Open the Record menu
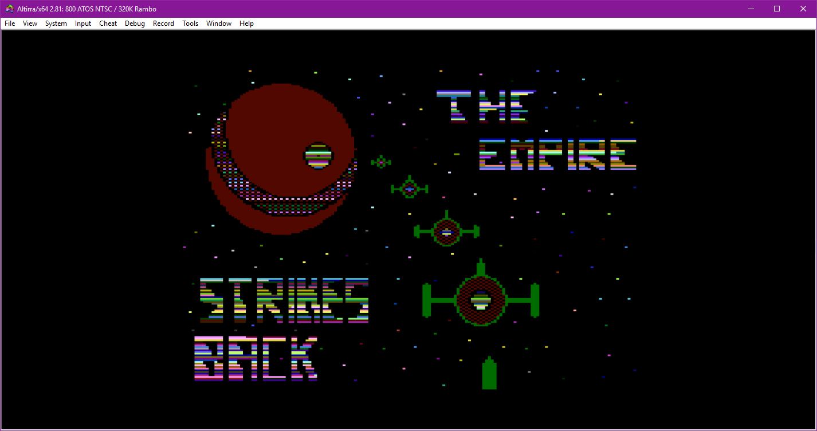Screen dimensions: 817x431 click(x=163, y=23)
